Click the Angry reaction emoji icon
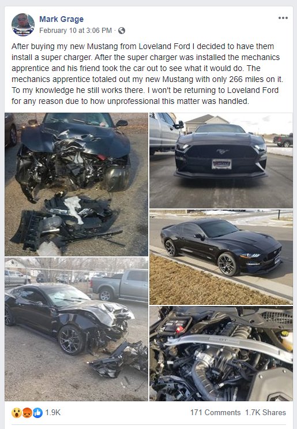Viewport: 297px width, 429px height. (27, 413)
